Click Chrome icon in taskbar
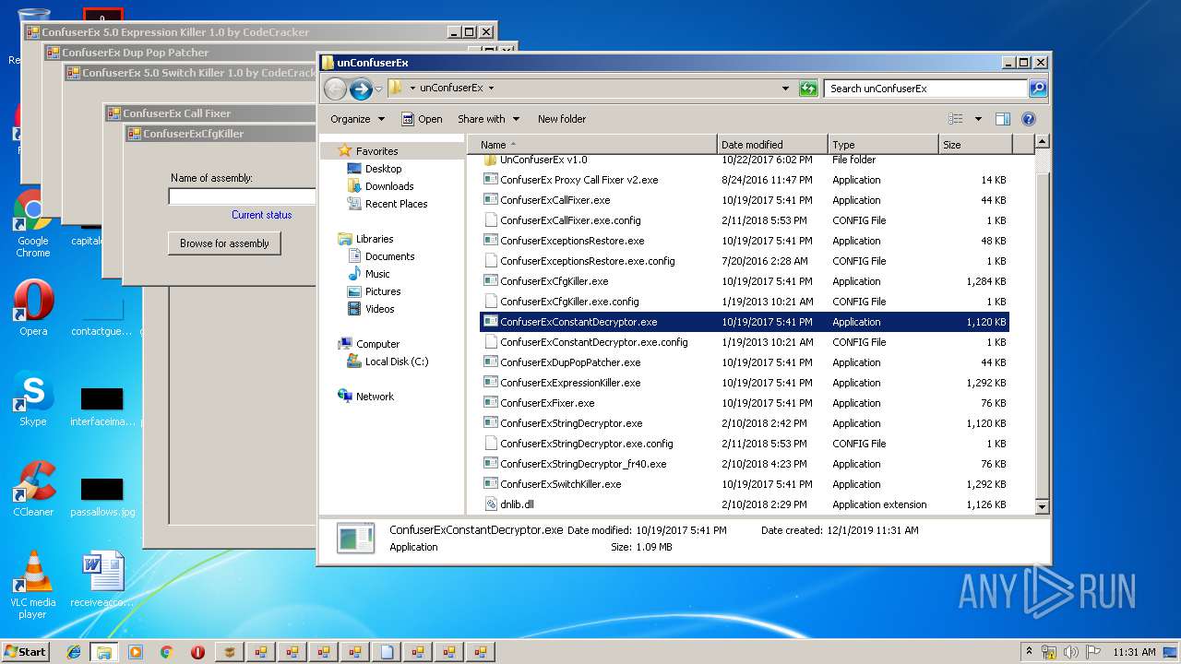 tap(166, 652)
